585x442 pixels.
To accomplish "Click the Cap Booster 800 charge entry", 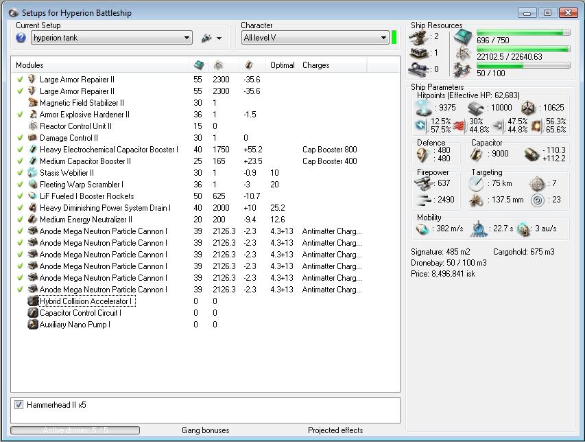I will click(330, 150).
